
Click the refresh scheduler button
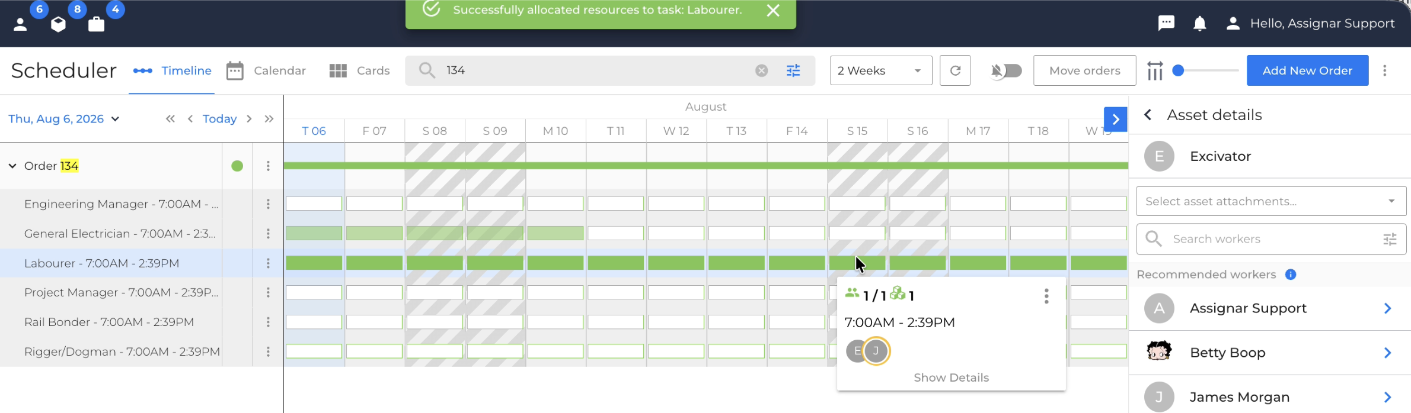pos(955,70)
